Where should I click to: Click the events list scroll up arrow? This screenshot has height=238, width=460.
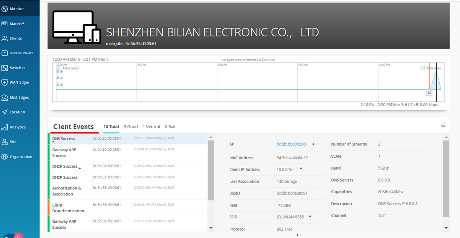(211, 137)
